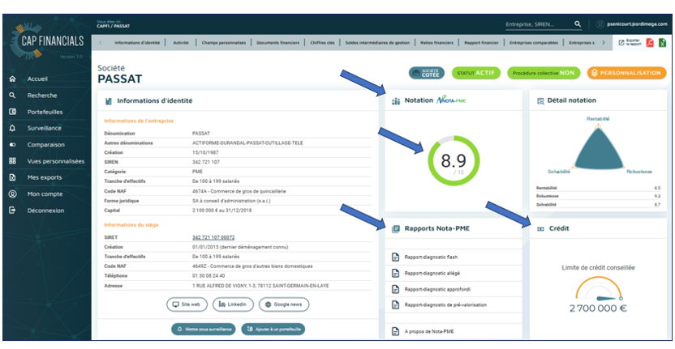The height and width of the screenshot is (349, 675).
Task: Open Portefeuilles in the sidebar
Action: (45, 112)
